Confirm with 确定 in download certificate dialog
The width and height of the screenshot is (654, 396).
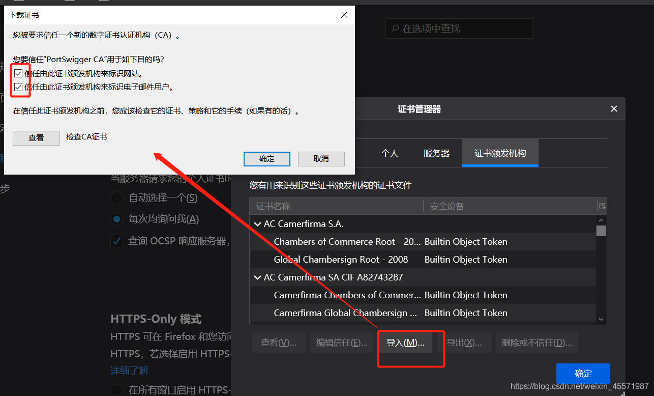point(266,158)
